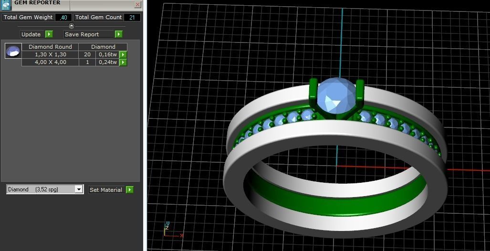This screenshot has width=490, height=251.
Task: Close the Gem Reporter panel
Action: tap(137, 4)
